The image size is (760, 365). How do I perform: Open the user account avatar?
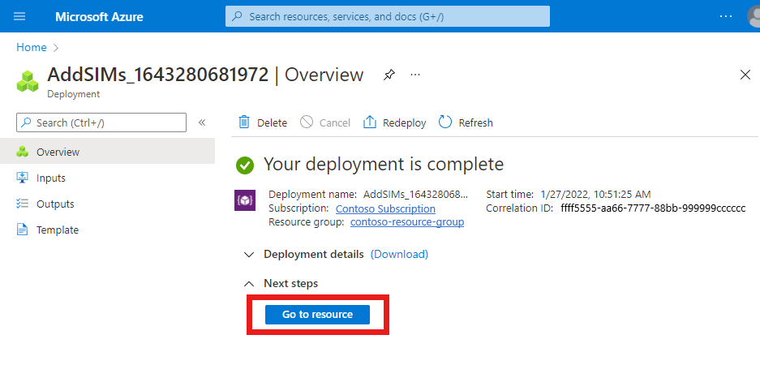coord(752,16)
